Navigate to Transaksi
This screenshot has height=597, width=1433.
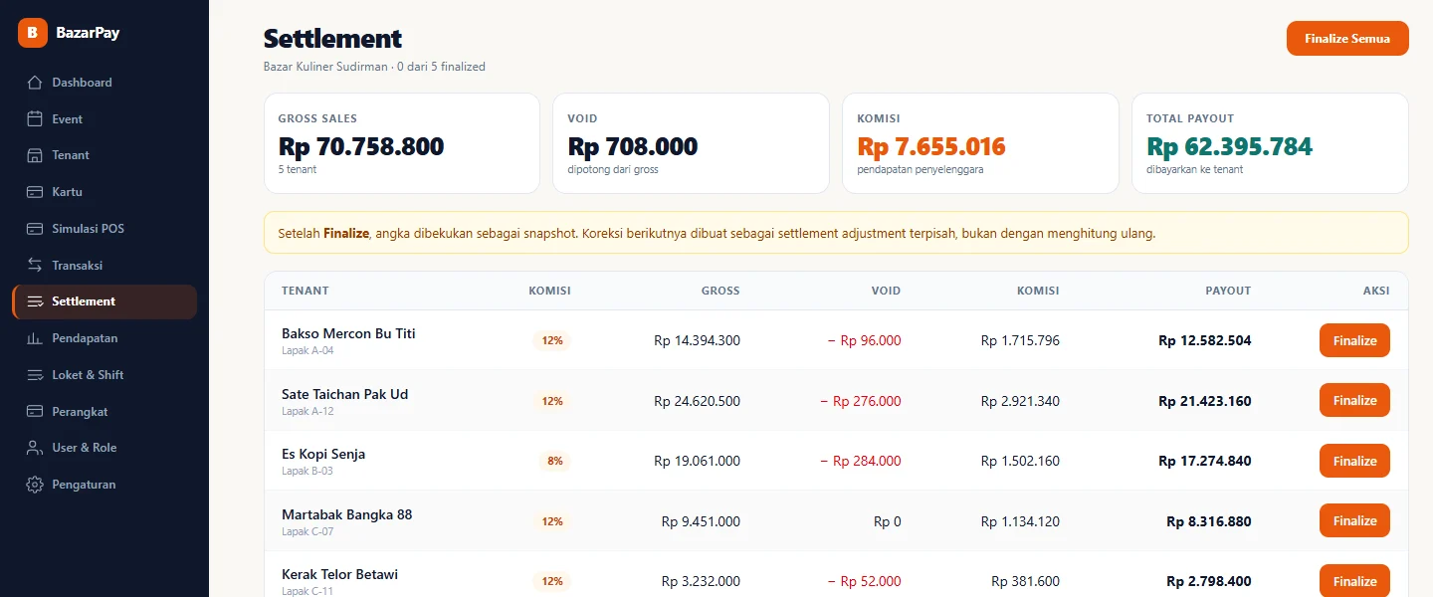pos(104,266)
